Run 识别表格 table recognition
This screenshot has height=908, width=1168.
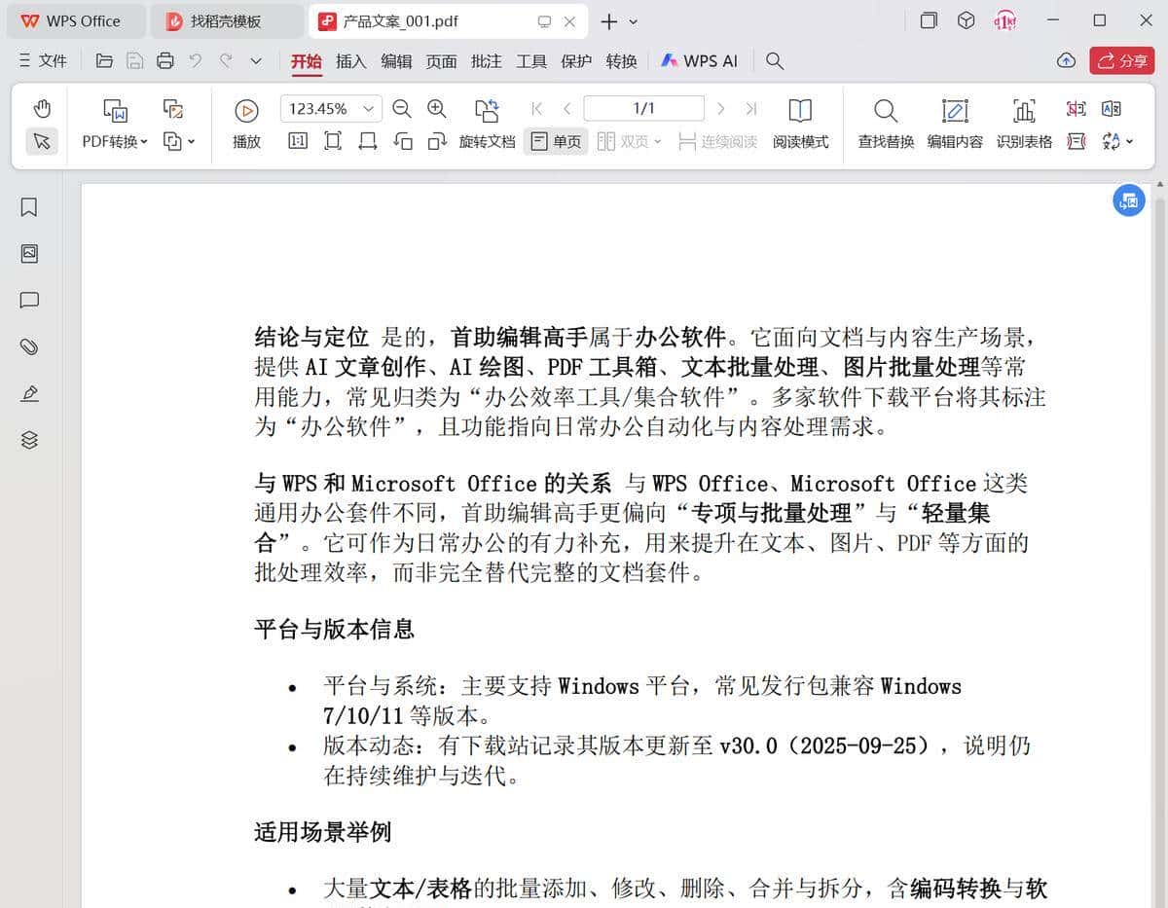[1024, 122]
